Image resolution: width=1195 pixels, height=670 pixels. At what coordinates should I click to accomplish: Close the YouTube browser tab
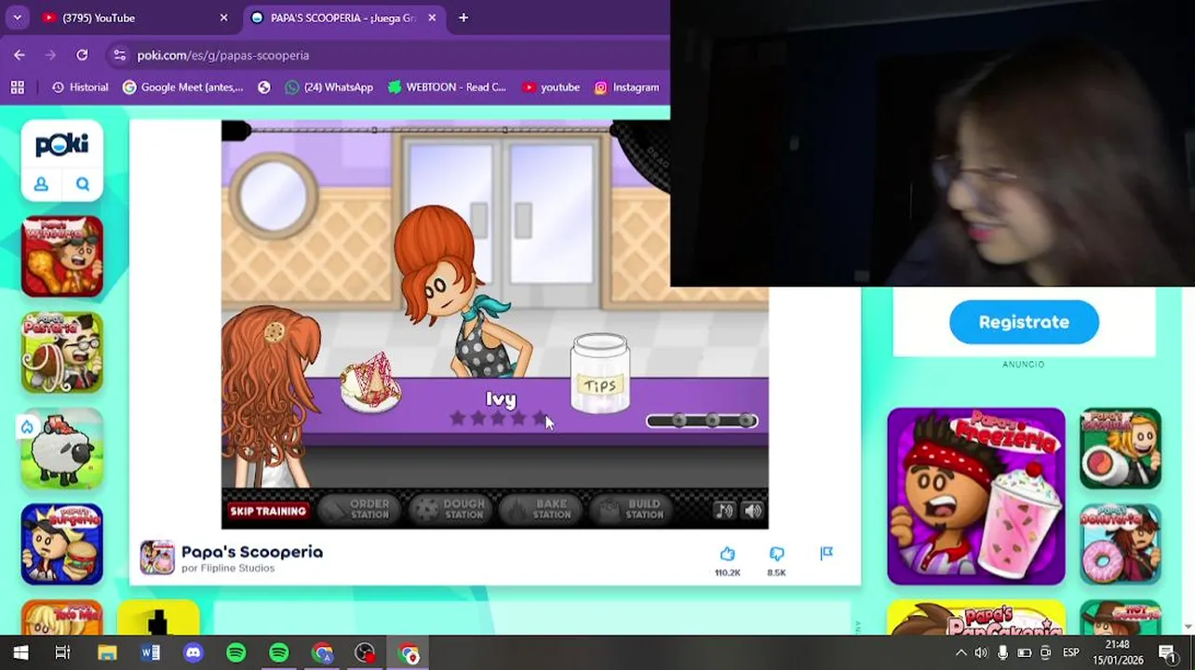223,18
